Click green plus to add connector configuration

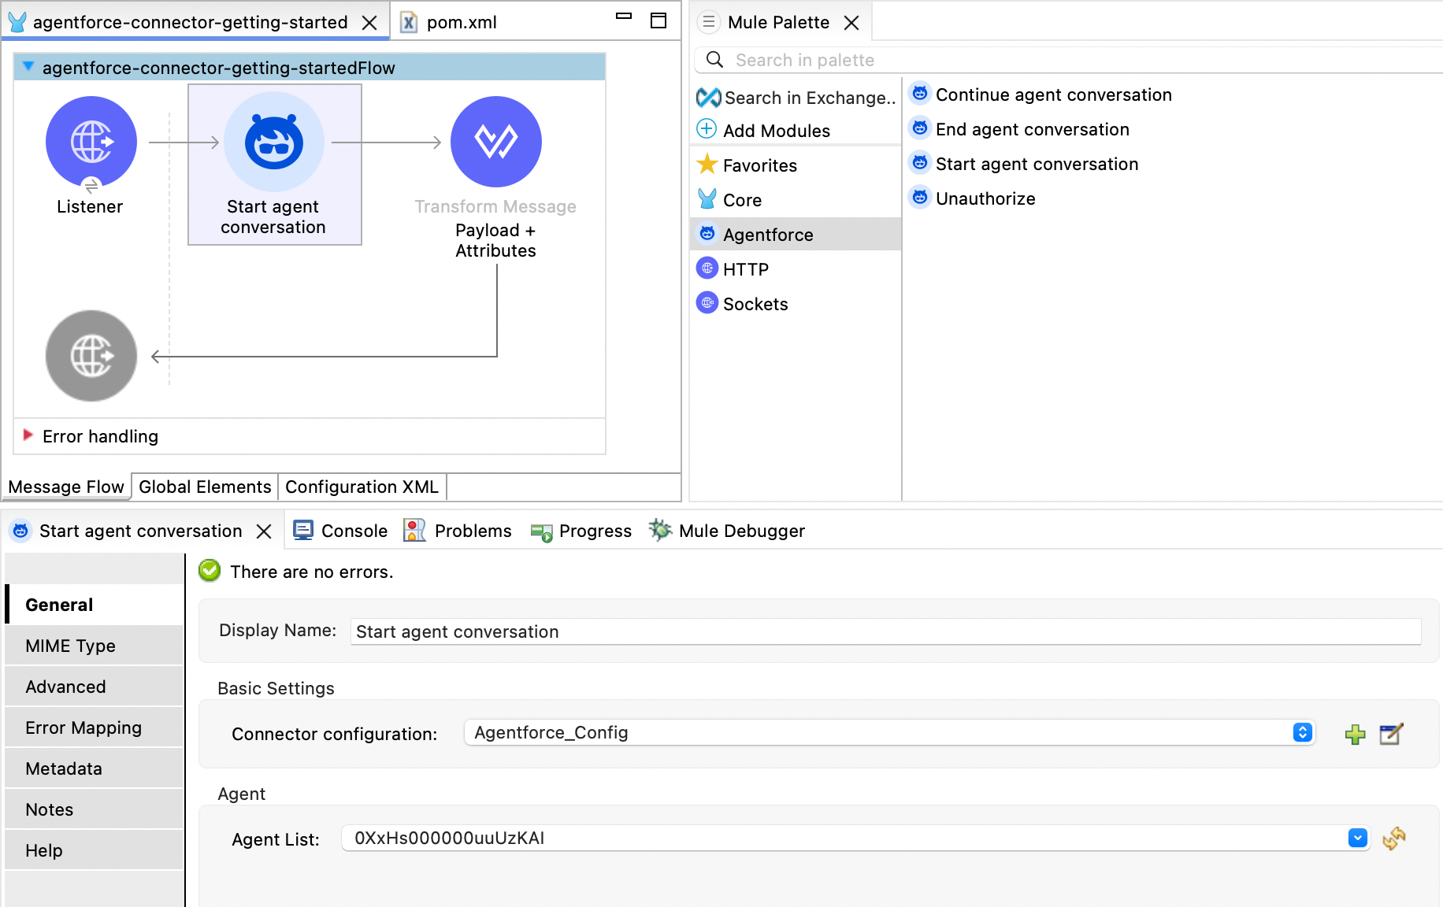(1355, 734)
